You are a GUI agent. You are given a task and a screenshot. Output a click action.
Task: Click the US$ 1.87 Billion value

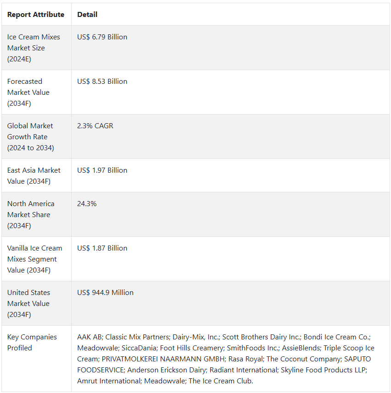click(x=102, y=248)
